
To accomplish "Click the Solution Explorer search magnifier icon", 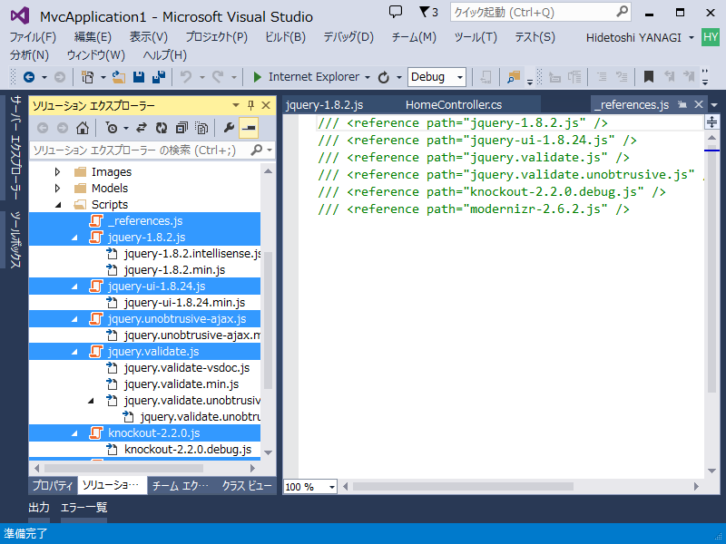I will (x=256, y=150).
